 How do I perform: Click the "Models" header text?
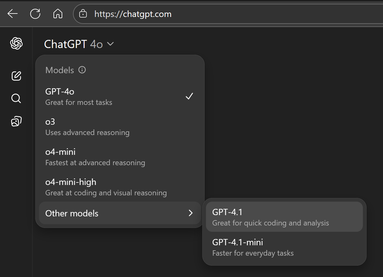[x=60, y=70]
